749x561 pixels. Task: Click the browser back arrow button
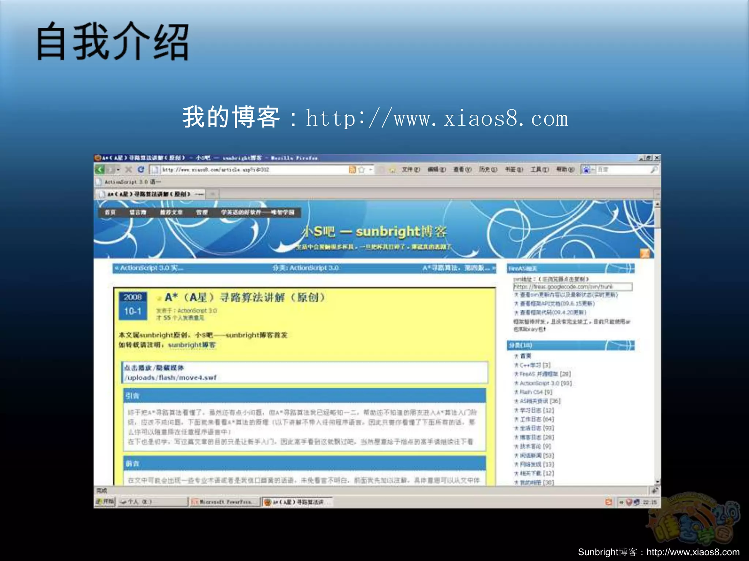click(100, 169)
